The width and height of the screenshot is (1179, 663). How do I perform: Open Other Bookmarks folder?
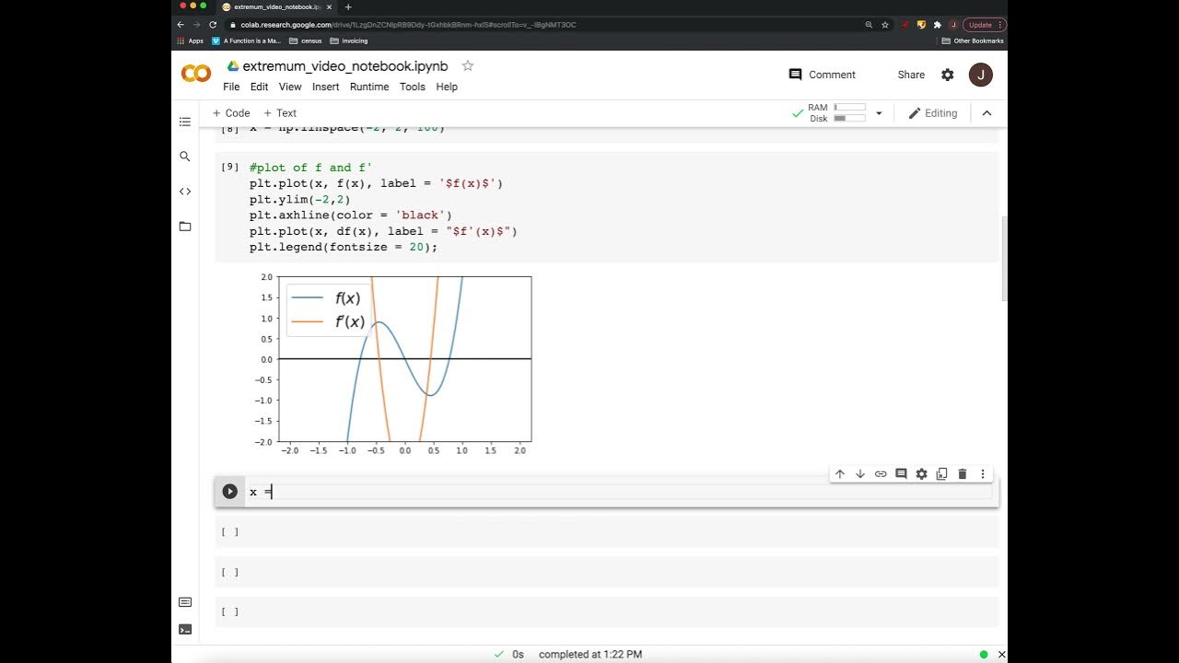[973, 41]
